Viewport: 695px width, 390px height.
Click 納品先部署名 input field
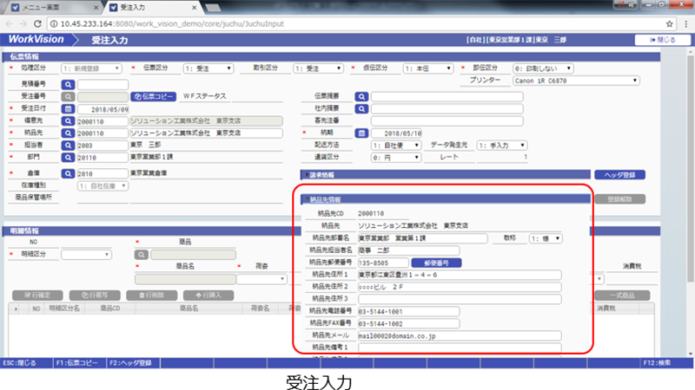click(x=423, y=239)
